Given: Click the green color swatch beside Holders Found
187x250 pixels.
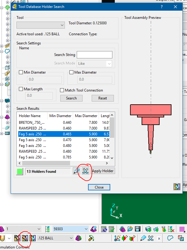Looking at the screenshot, I should pyautogui.click(x=19, y=172).
